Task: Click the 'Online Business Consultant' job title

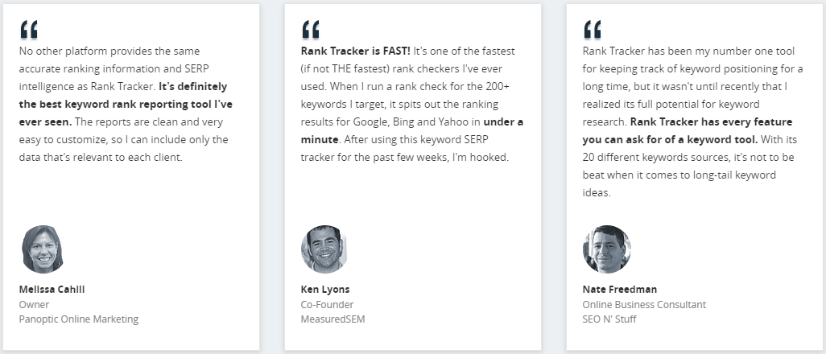Action: click(644, 304)
